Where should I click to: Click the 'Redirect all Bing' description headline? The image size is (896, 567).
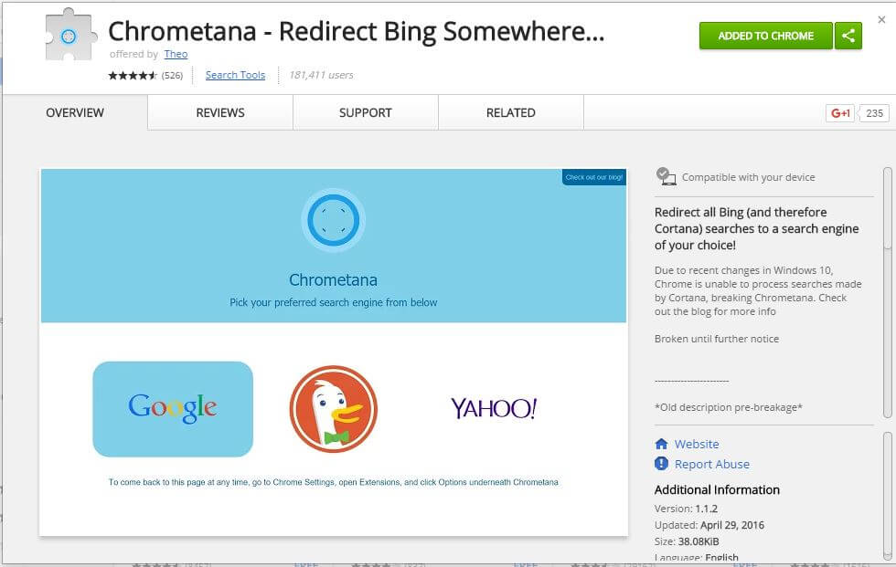click(x=757, y=229)
